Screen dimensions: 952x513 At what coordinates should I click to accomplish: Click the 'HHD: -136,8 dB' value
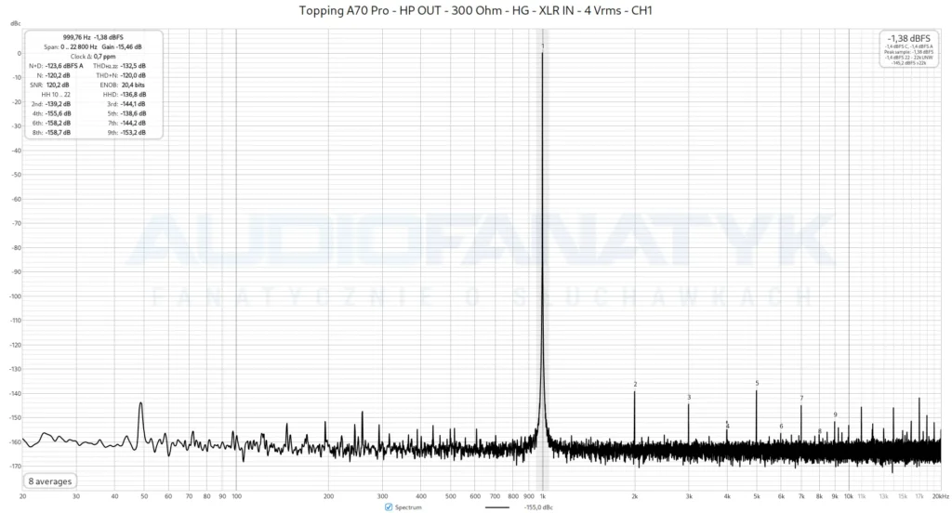coord(125,95)
